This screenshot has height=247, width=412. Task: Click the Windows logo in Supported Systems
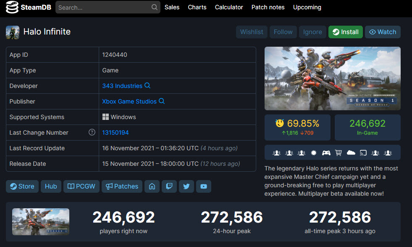pyautogui.click(x=105, y=117)
